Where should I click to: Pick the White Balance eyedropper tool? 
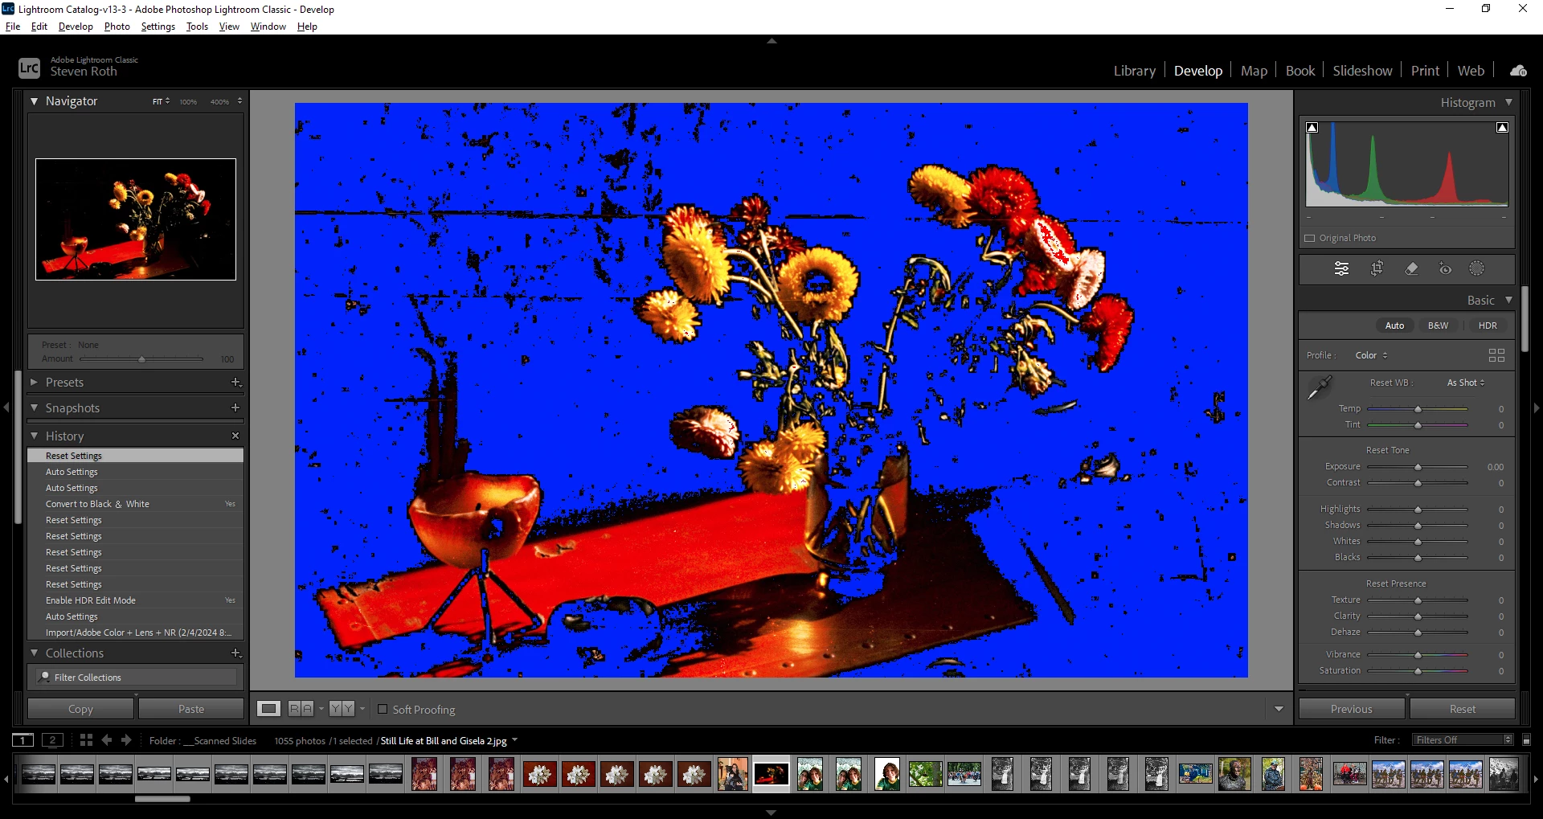1319,388
